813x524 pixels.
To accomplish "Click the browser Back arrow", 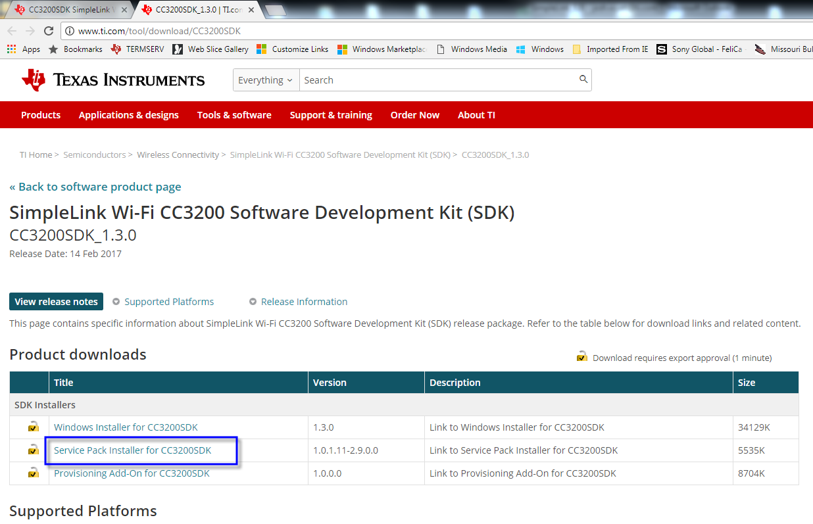I will 12,31.
